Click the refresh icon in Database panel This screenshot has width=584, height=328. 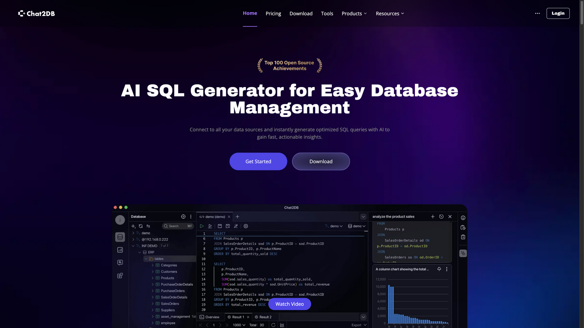point(141,226)
